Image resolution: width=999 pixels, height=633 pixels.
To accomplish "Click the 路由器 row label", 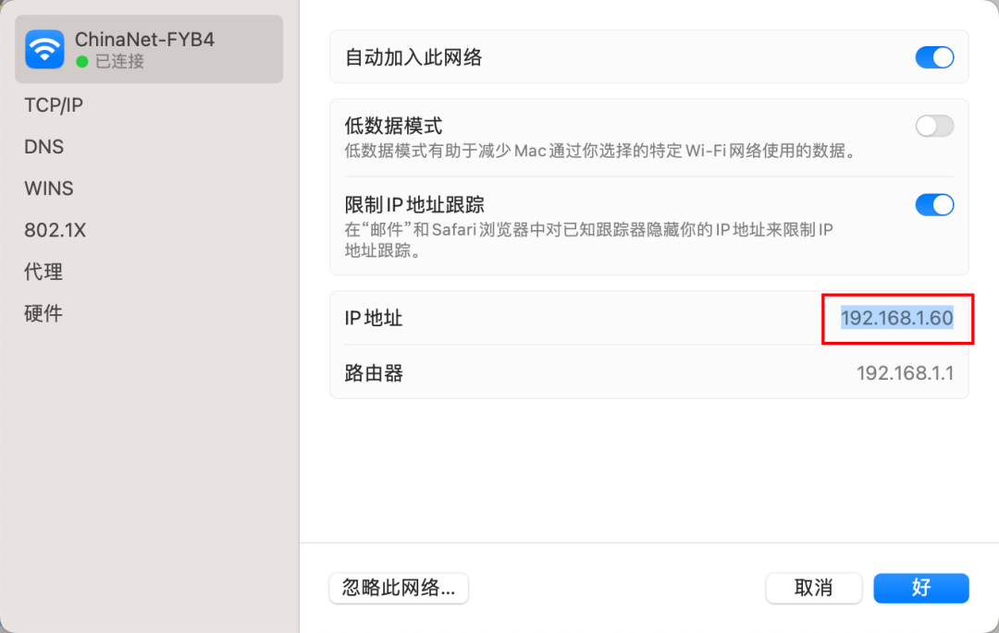I will click(374, 373).
